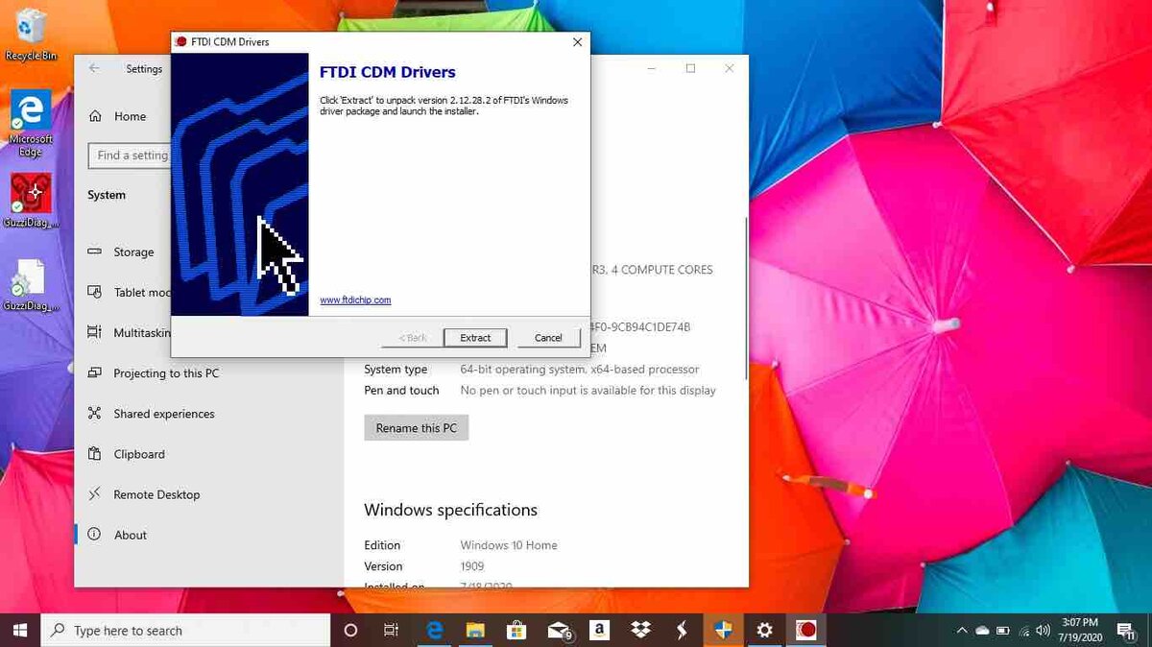The image size is (1152, 647).
Task: Click the Tablet mode icon in sidebar
Action: point(94,292)
